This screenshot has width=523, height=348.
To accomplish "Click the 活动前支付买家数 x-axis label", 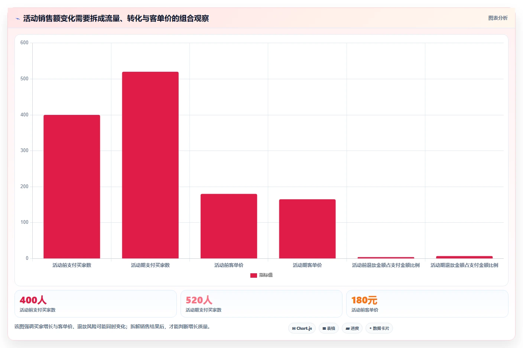I will point(72,265).
